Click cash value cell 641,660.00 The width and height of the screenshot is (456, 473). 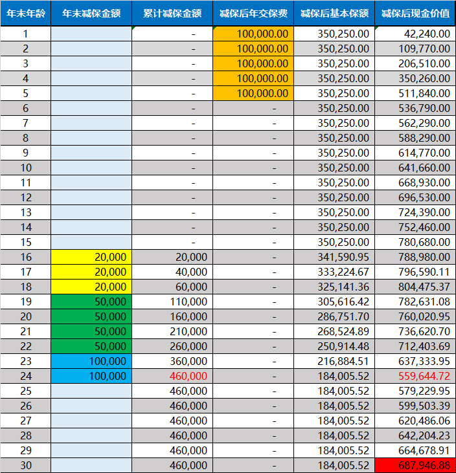click(x=415, y=168)
